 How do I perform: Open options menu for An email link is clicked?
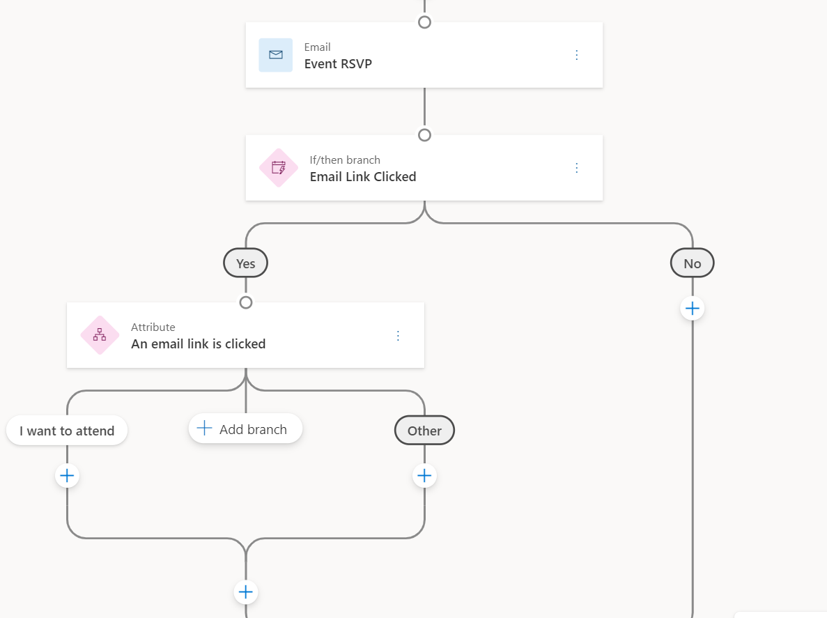398,335
